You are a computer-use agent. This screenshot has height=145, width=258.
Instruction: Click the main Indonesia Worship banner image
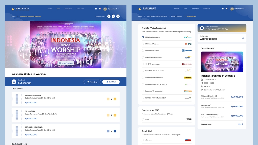pos(66,45)
